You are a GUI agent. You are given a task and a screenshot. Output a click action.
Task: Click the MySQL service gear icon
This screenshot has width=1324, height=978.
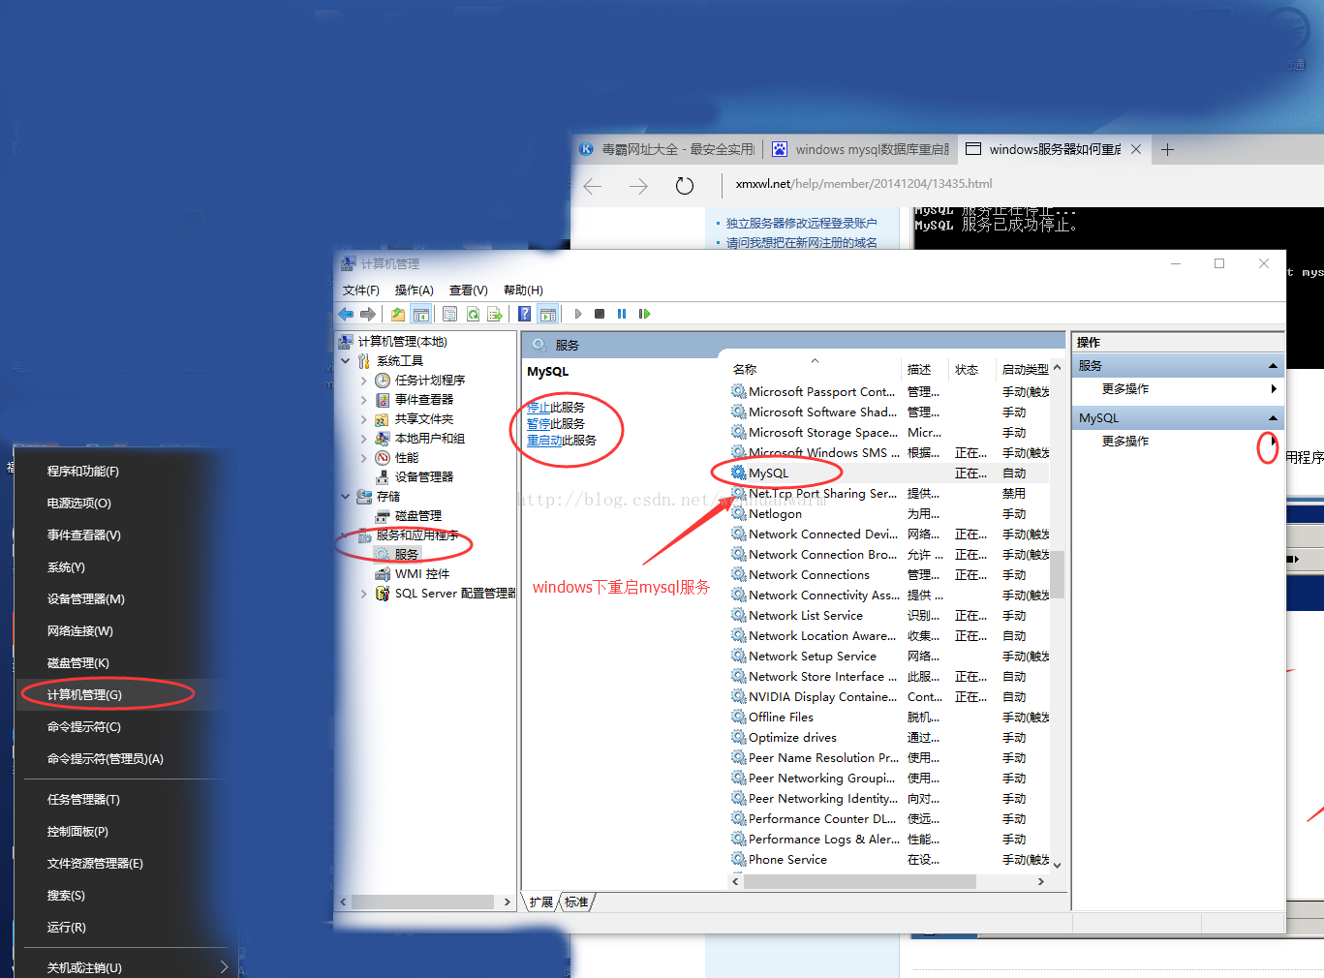(739, 474)
